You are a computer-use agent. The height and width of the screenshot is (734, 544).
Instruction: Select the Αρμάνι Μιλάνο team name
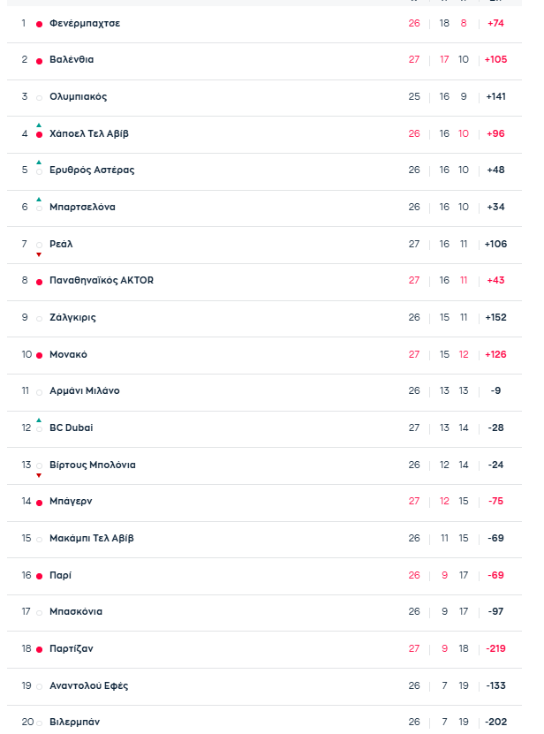point(84,390)
